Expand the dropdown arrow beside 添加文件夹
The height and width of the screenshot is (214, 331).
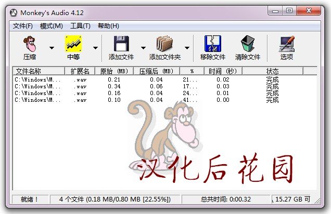187,48
